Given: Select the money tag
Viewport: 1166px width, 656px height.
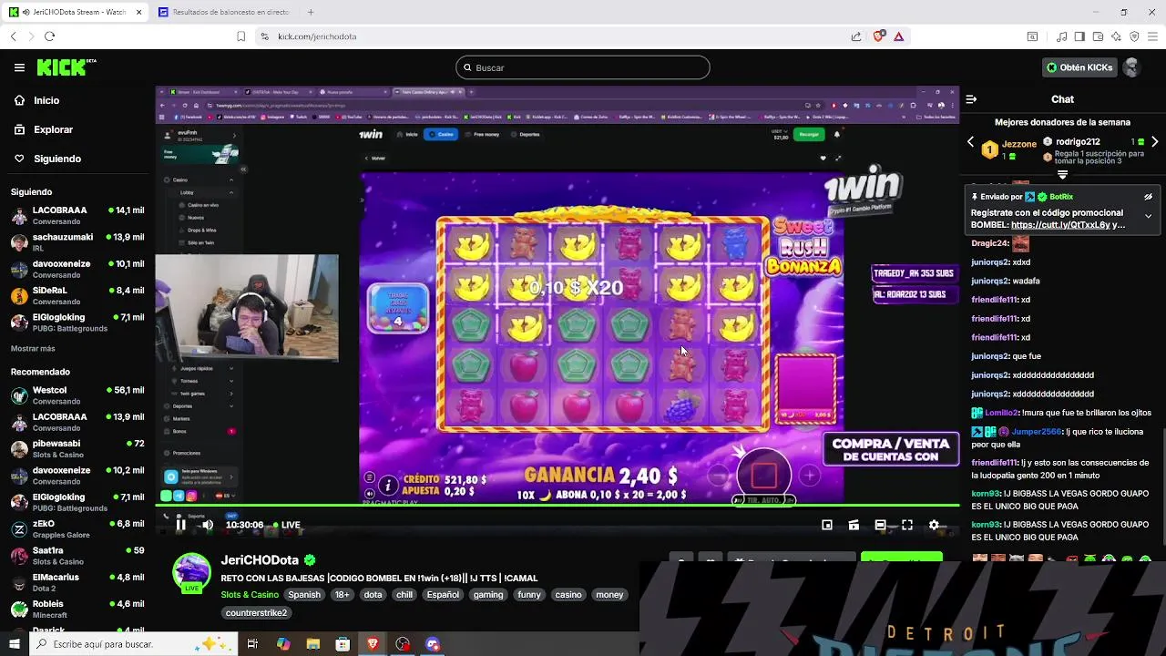Looking at the screenshot, I should point(609,595).
